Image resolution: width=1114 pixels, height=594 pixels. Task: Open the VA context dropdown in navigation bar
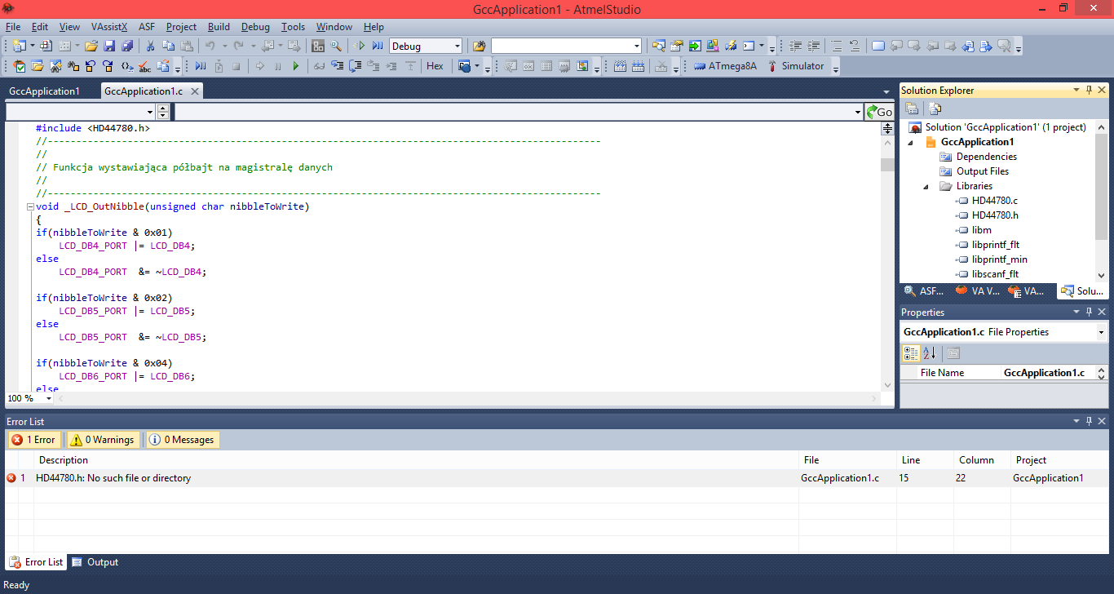pos(150,112)
